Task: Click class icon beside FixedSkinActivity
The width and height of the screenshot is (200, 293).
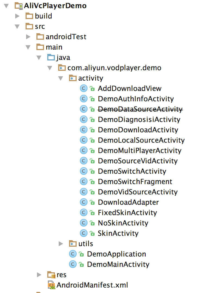Action: pos(84,212)
